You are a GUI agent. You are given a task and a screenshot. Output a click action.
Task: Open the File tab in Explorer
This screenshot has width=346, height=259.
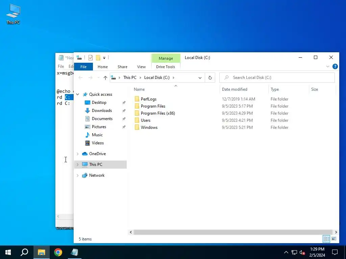[x=83, y=67]
